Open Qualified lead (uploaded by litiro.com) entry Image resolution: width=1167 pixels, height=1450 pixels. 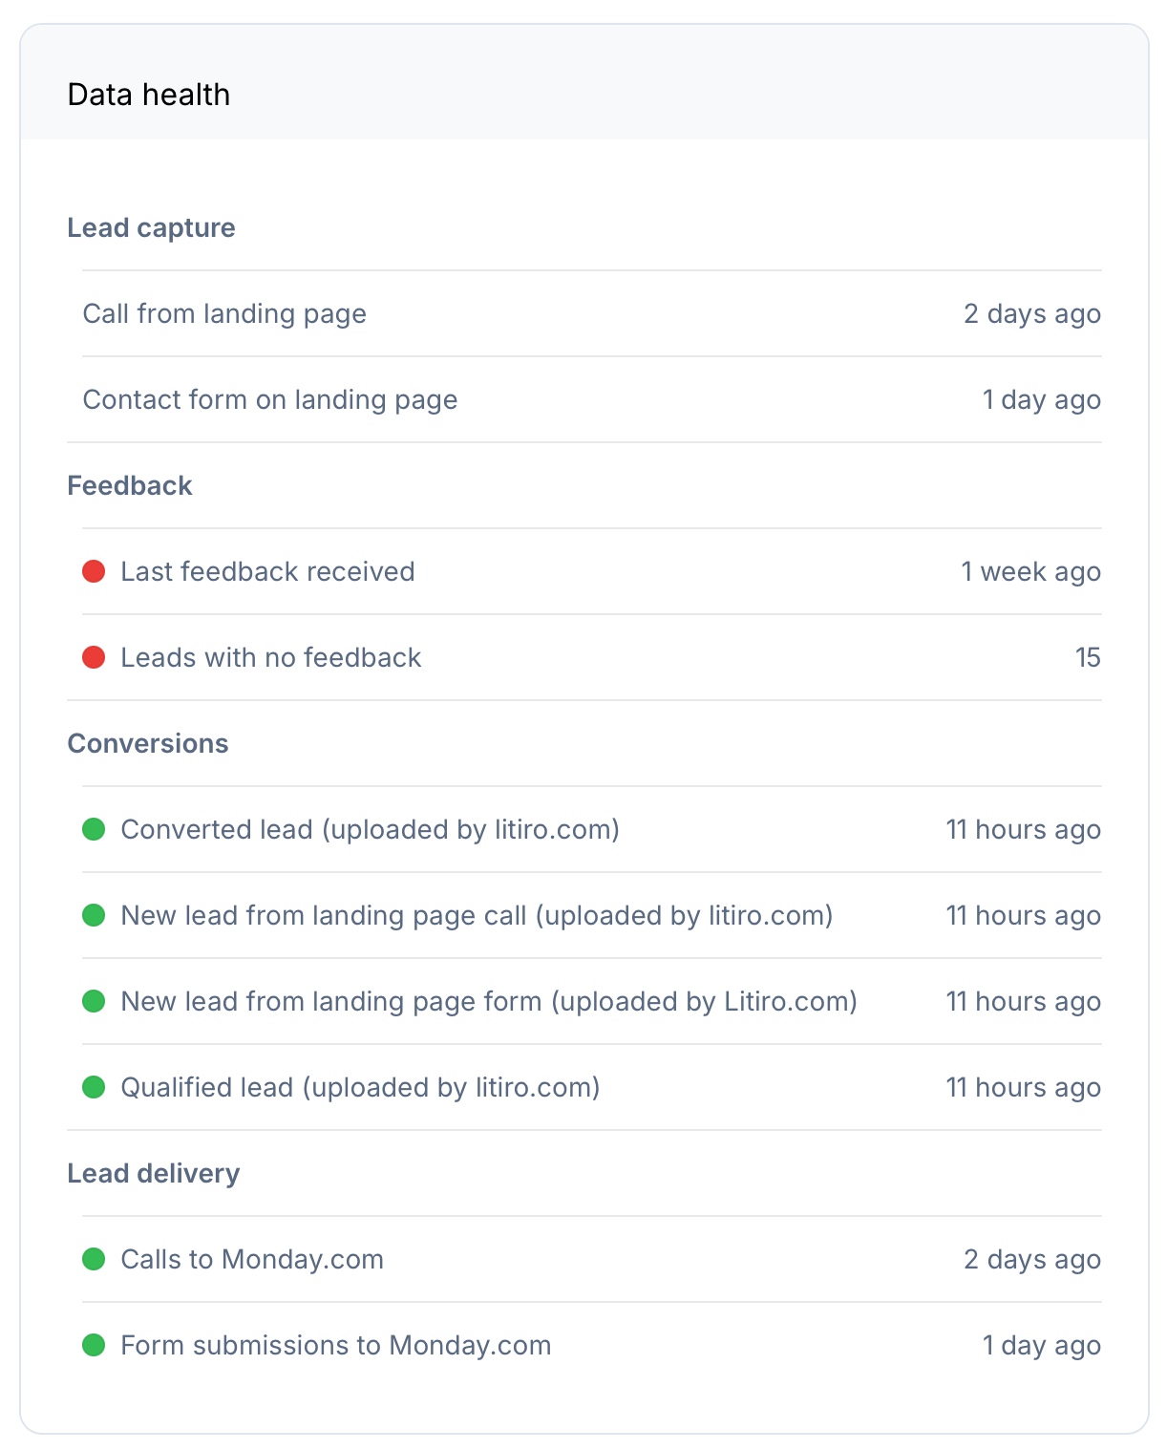pyautogui.click(x=360, y=1087)
